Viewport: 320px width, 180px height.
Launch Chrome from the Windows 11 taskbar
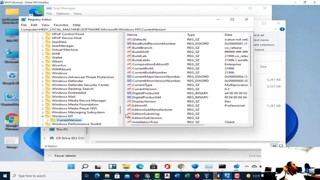[181, 166]
